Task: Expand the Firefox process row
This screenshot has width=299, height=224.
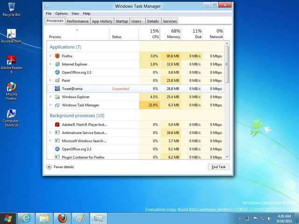Action: [x=50, y=56]
